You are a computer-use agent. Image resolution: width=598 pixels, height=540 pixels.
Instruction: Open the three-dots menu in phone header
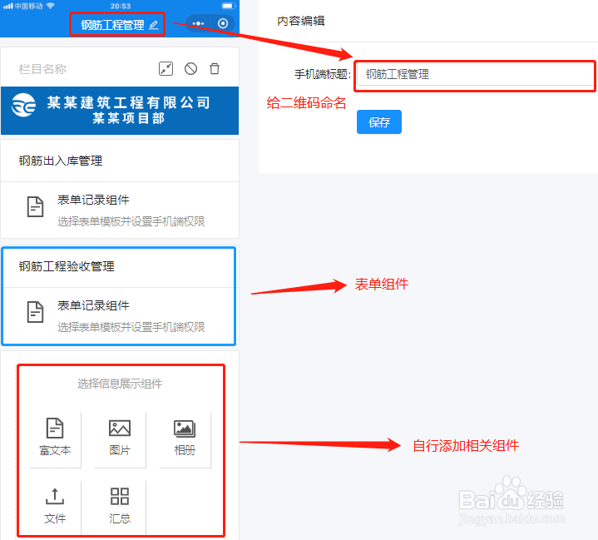click(x=198, y=23)
